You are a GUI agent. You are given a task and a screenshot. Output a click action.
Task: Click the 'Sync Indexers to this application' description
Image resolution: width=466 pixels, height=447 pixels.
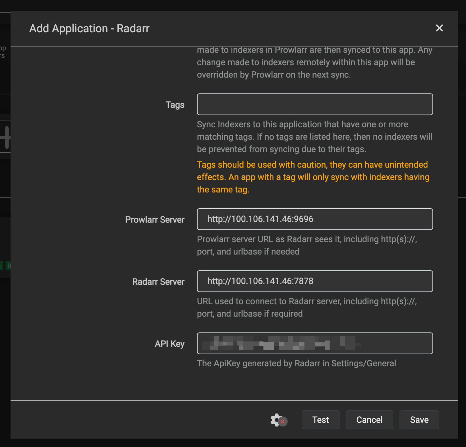pyautogui.click(x=314, y=137)
